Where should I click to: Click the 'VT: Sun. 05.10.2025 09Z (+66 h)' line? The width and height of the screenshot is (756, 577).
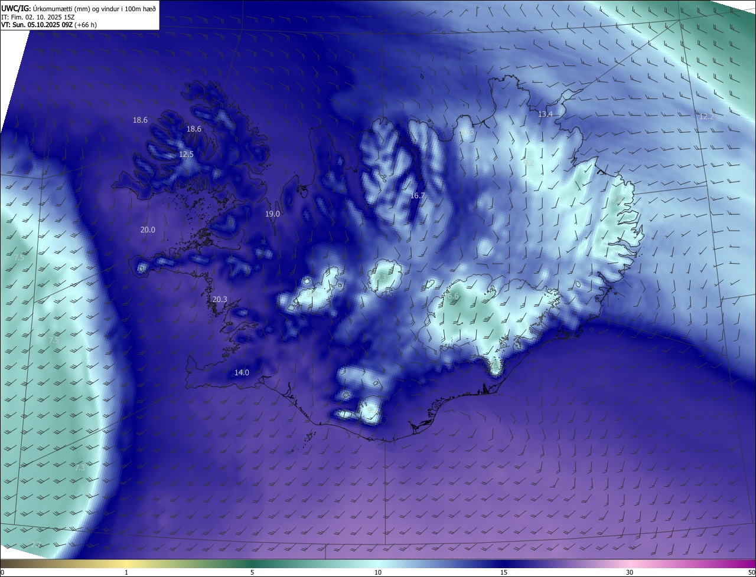49,25
